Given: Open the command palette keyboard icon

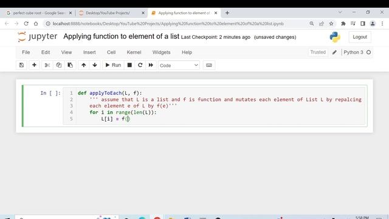Looking at the screenshot, I should click(x=209, y=65).
